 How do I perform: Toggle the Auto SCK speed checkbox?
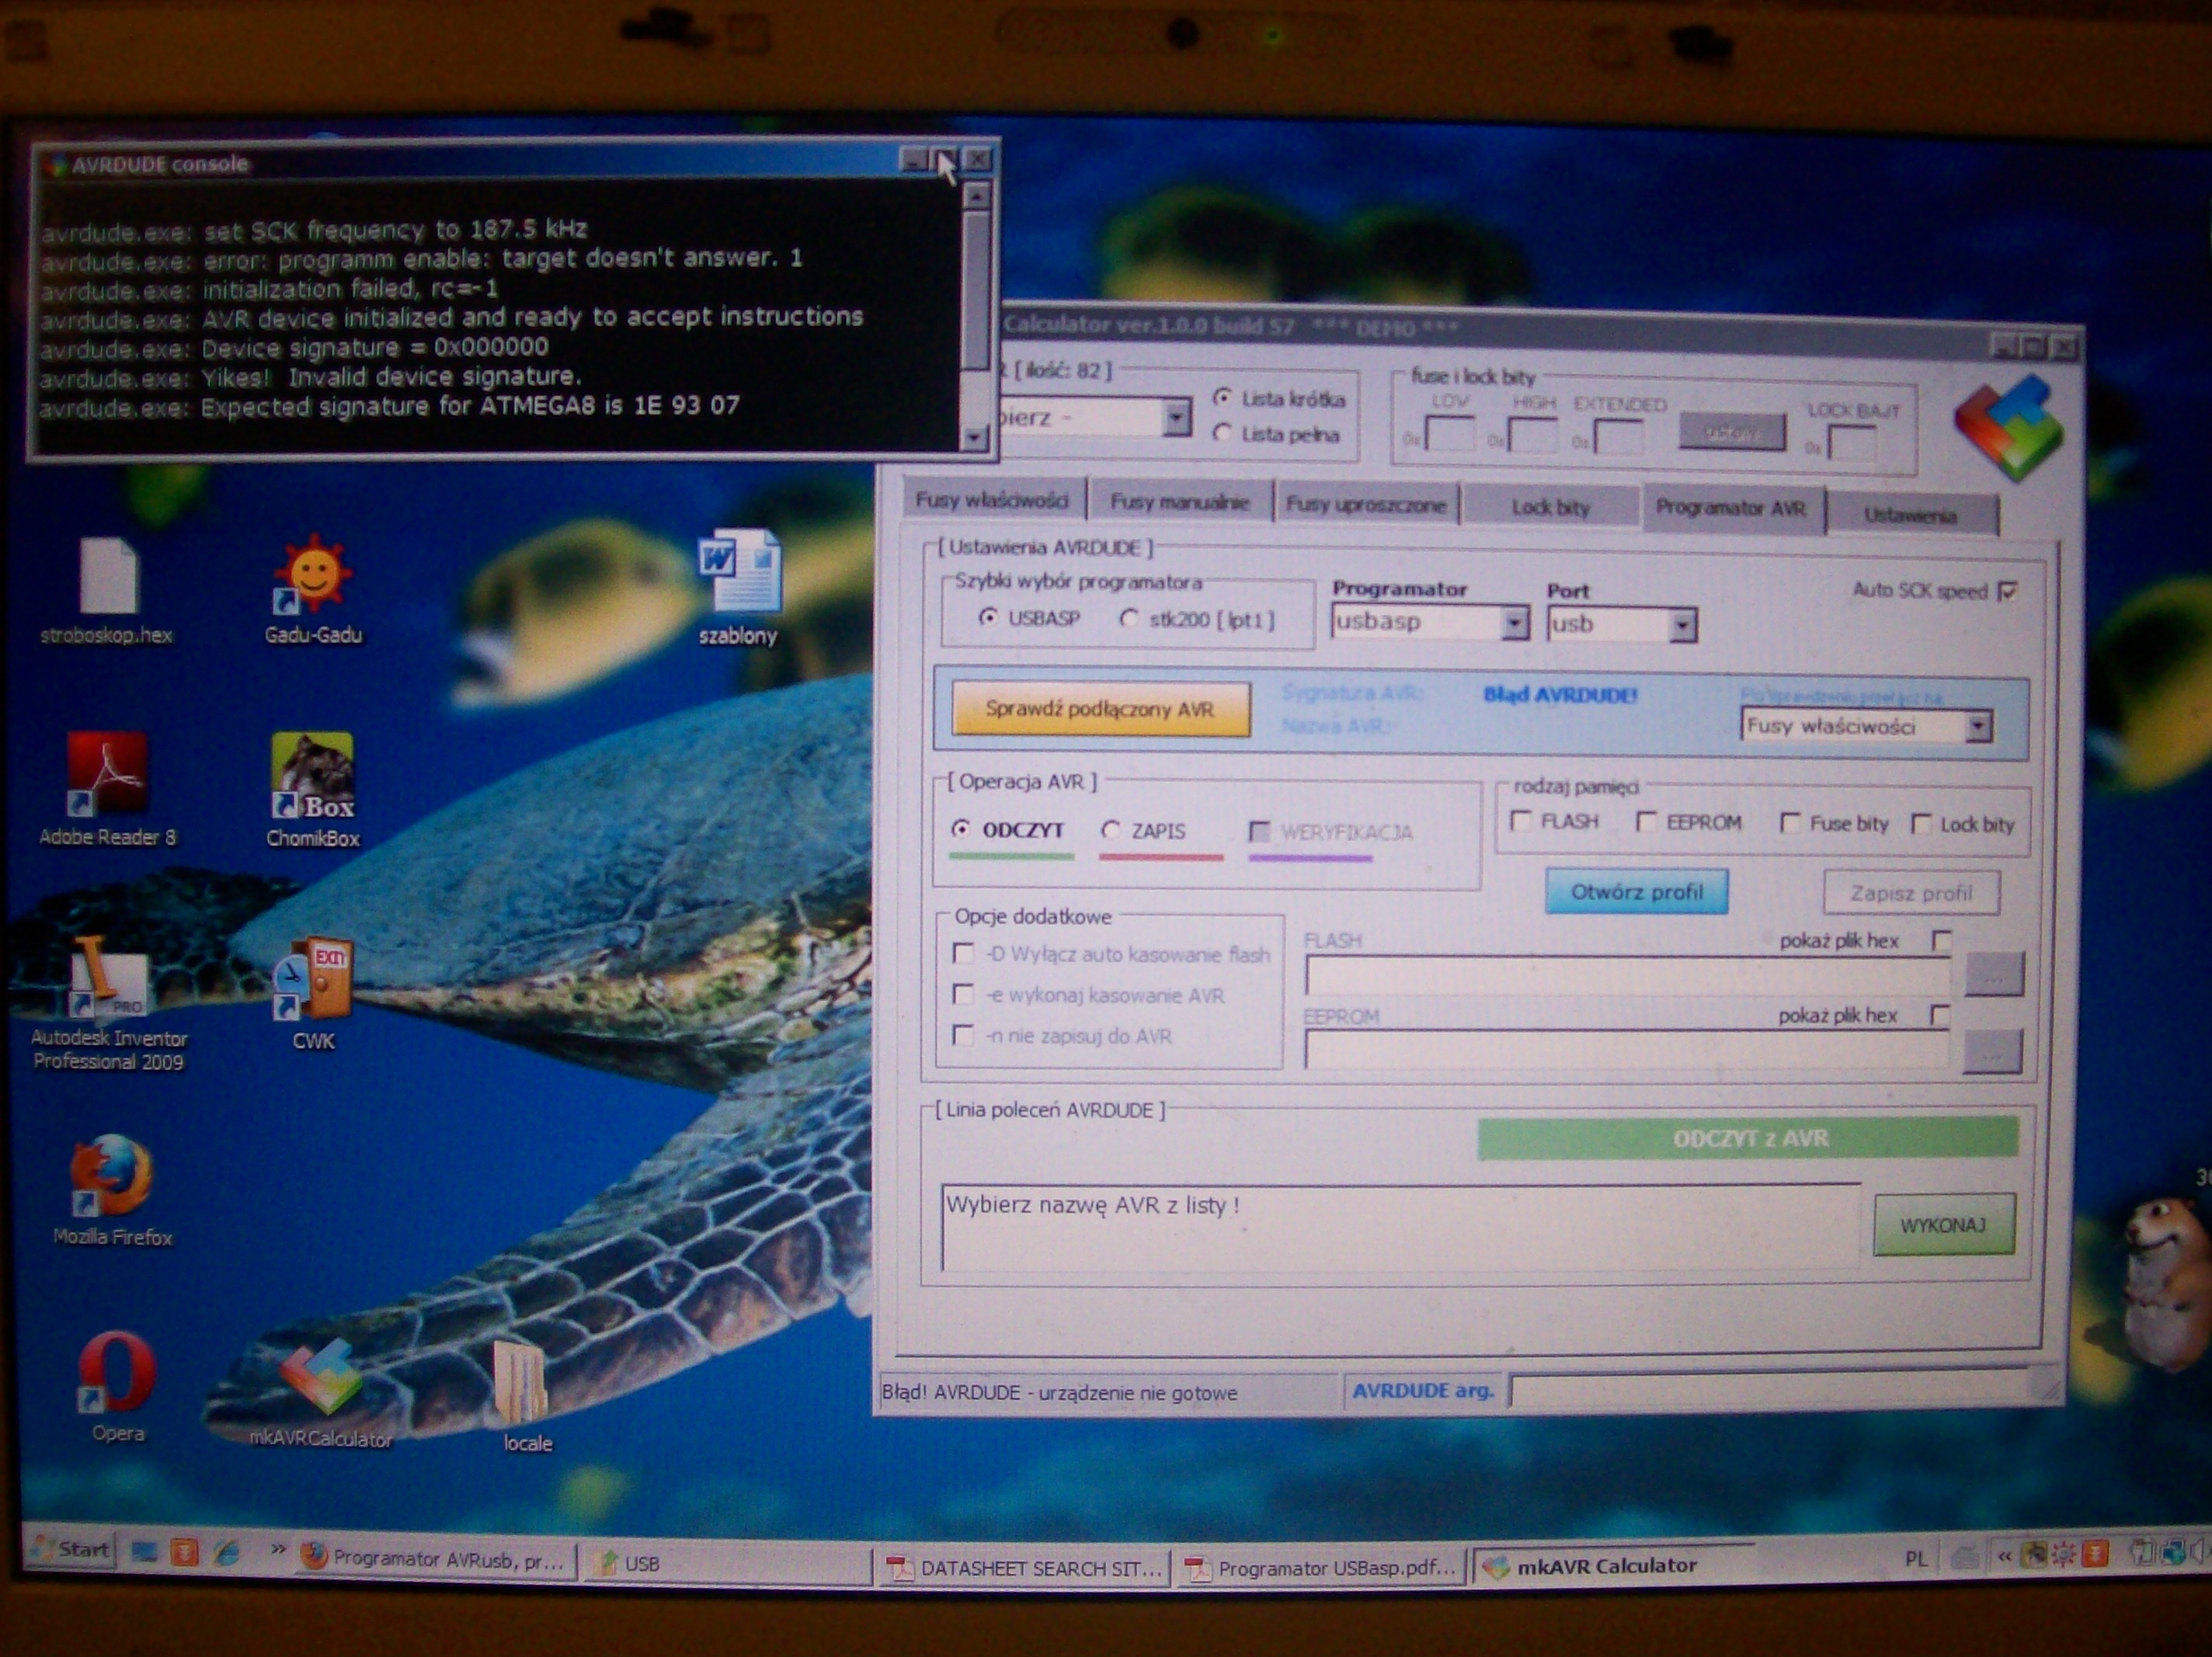[x=2007, y=592]
